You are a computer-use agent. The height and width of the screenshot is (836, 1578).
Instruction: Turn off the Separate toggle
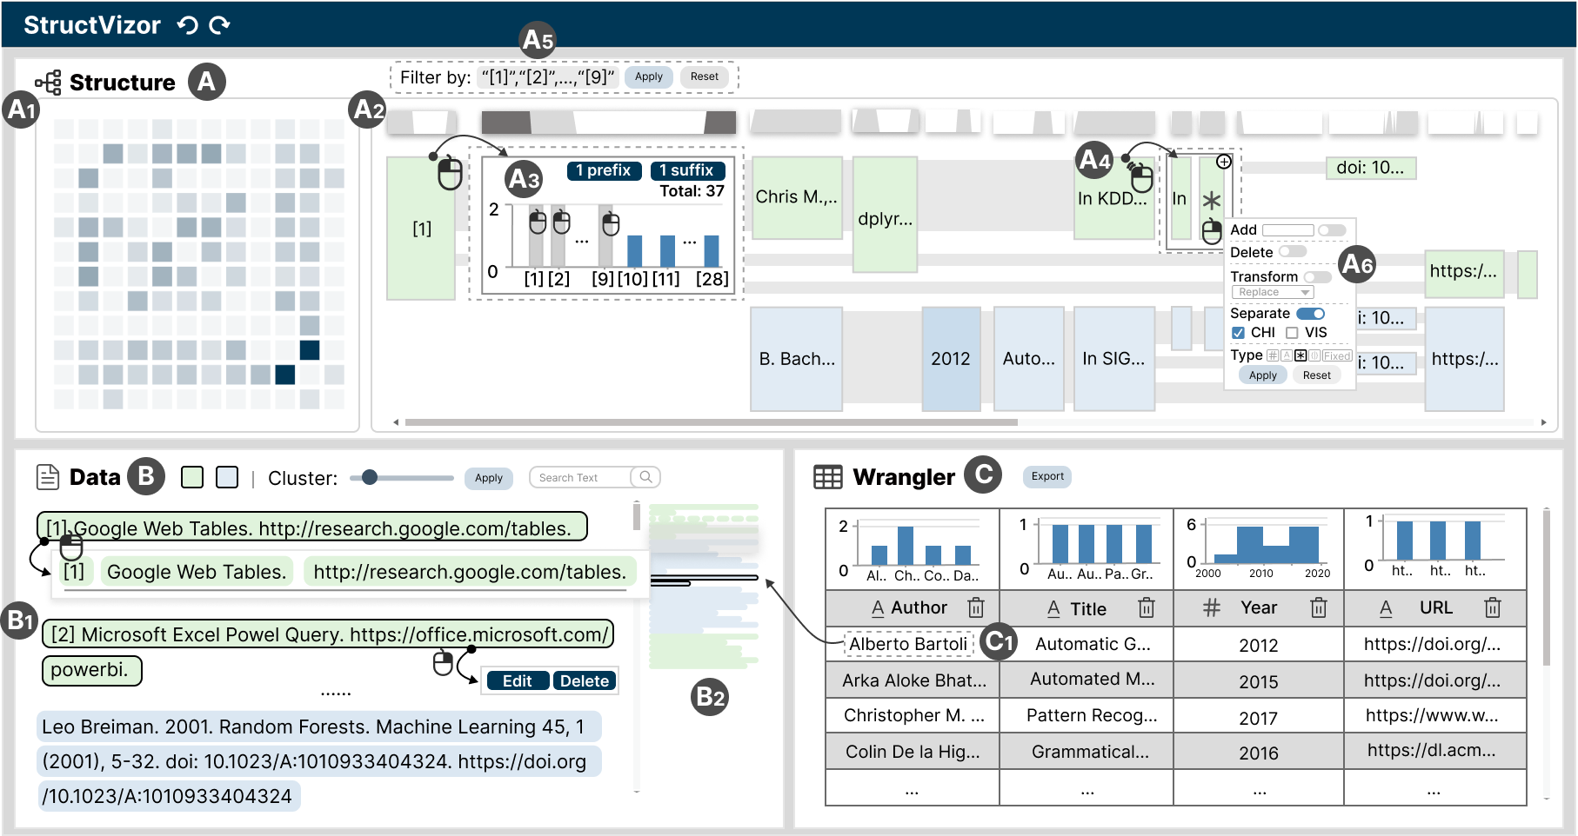1310,314
